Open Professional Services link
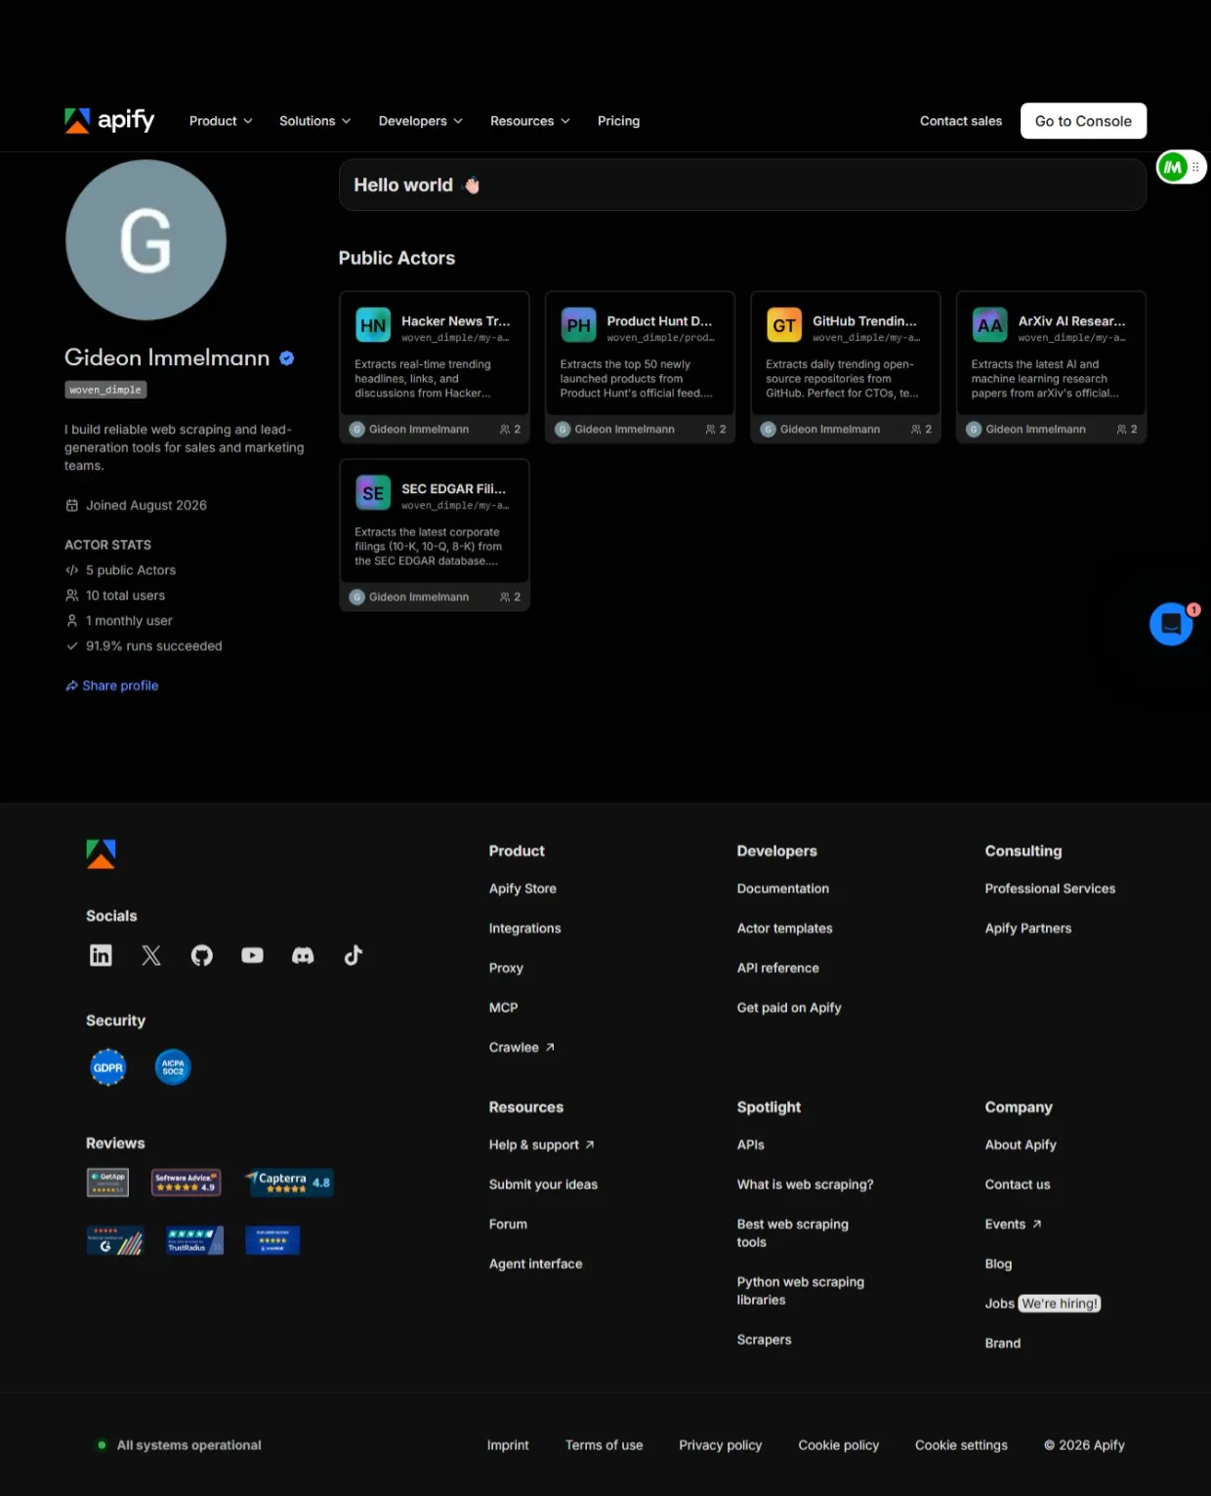Screen dimensions: 1211x1496 coord(1050,889)
